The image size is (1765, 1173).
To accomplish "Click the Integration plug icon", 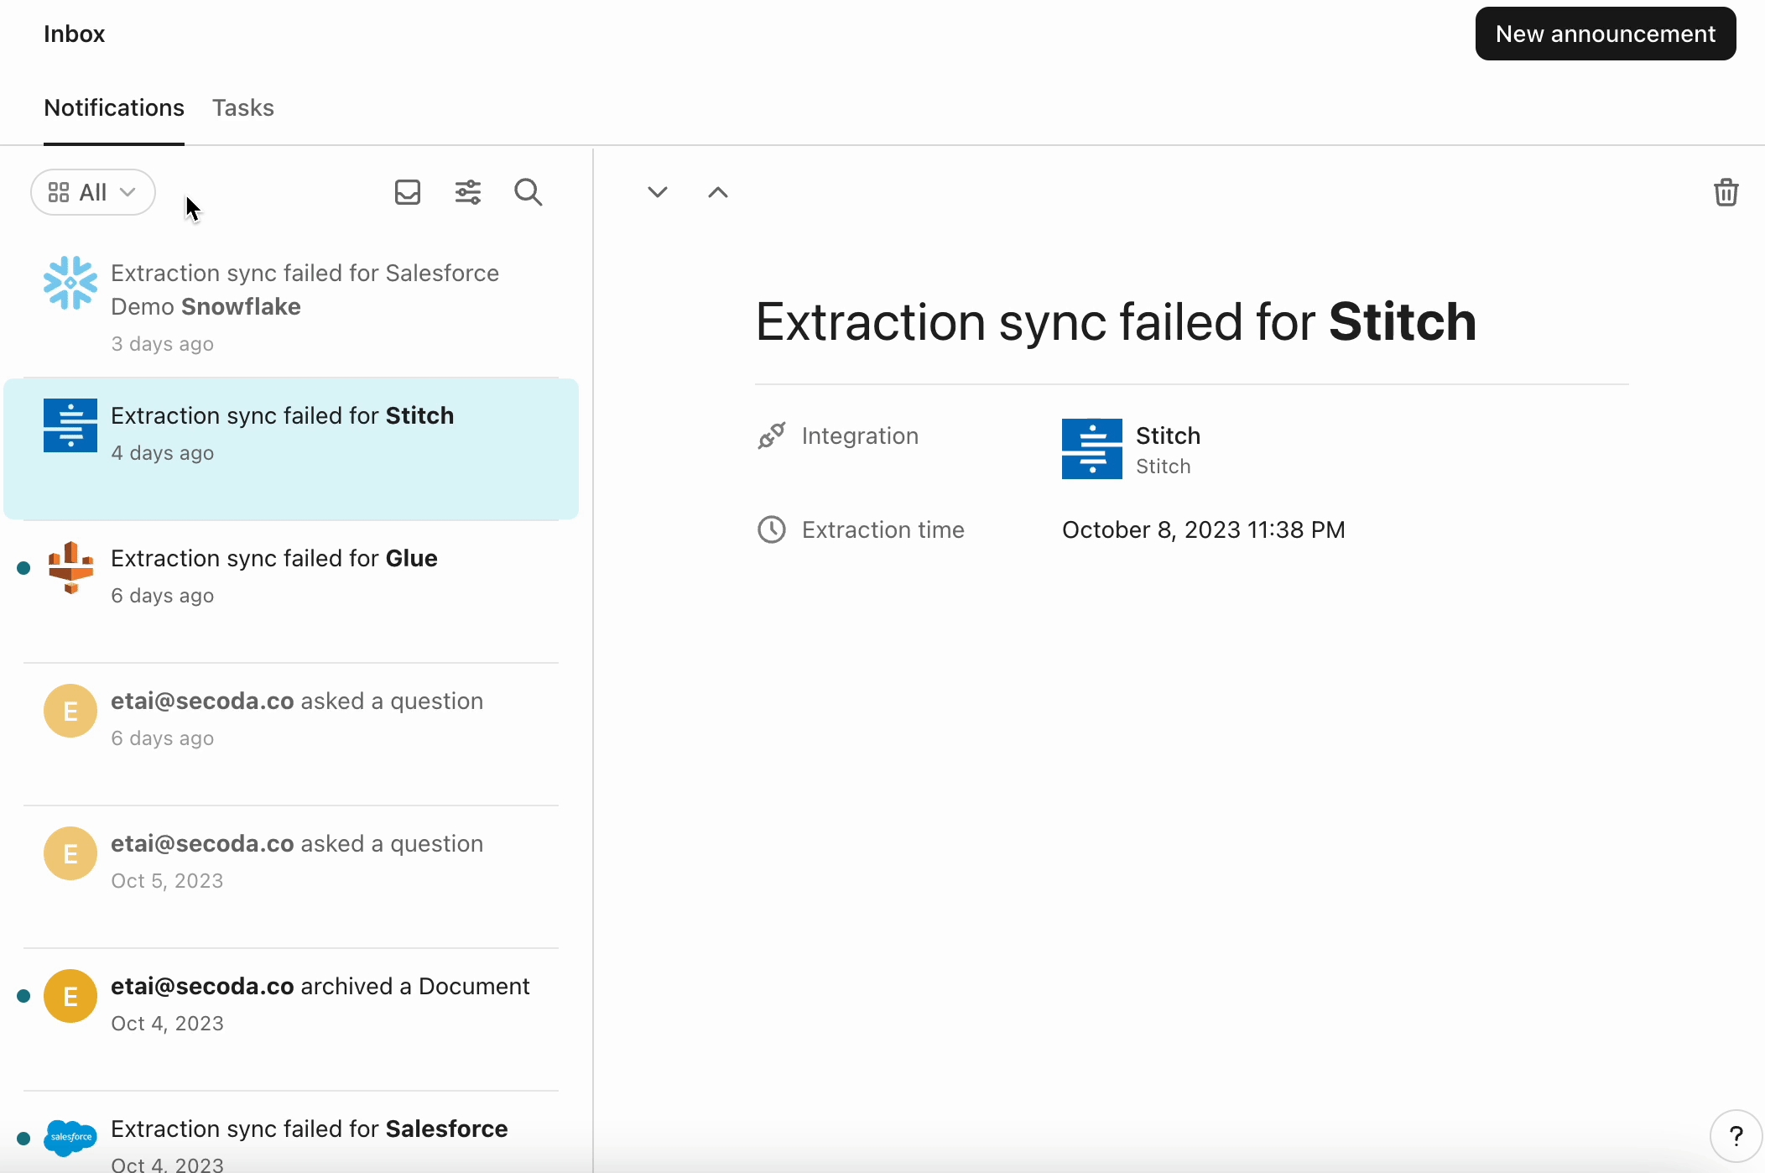I will [772, 435].
